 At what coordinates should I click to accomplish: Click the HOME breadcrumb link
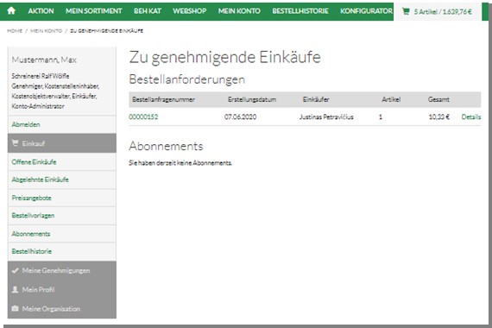(x=15, y=31)
